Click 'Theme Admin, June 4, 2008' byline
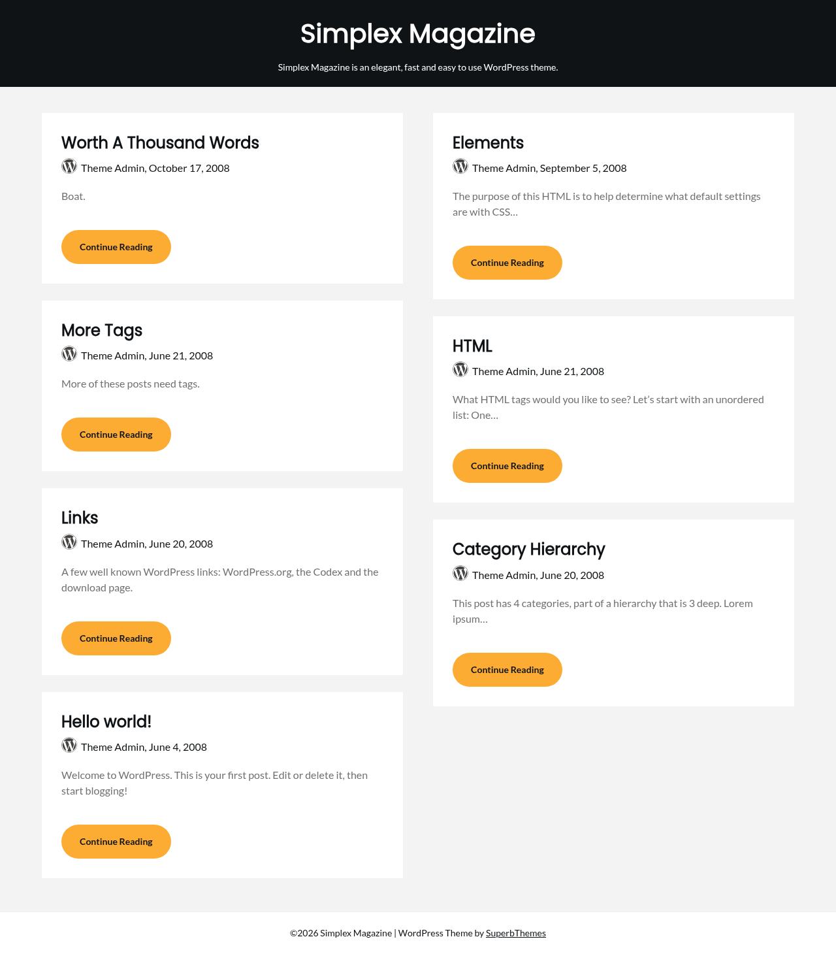The image size is (836, 954). [x=144, y=747]
